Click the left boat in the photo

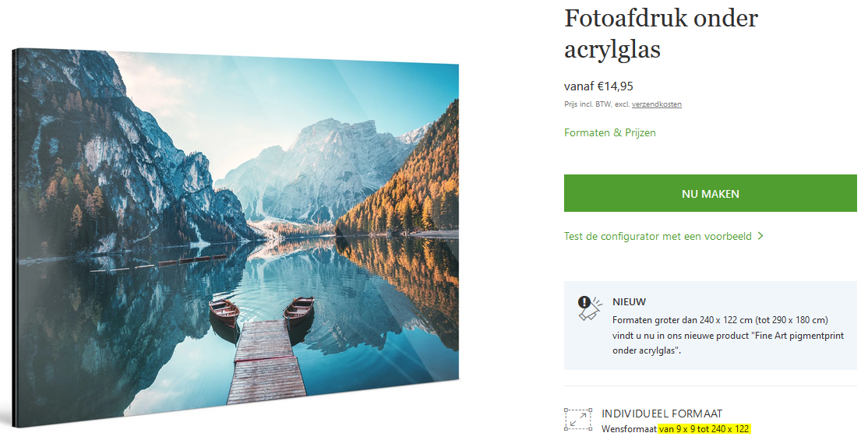[224, 312]
